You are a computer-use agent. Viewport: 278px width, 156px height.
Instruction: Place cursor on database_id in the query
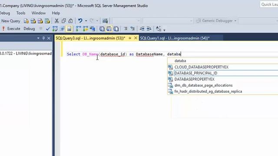113,54
